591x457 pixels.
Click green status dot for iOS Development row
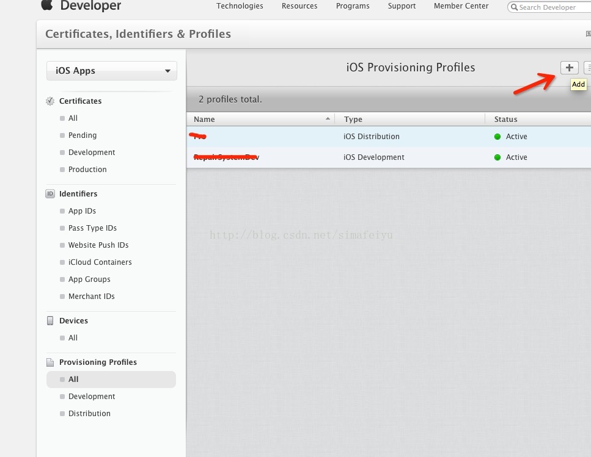tap(497, 157)
